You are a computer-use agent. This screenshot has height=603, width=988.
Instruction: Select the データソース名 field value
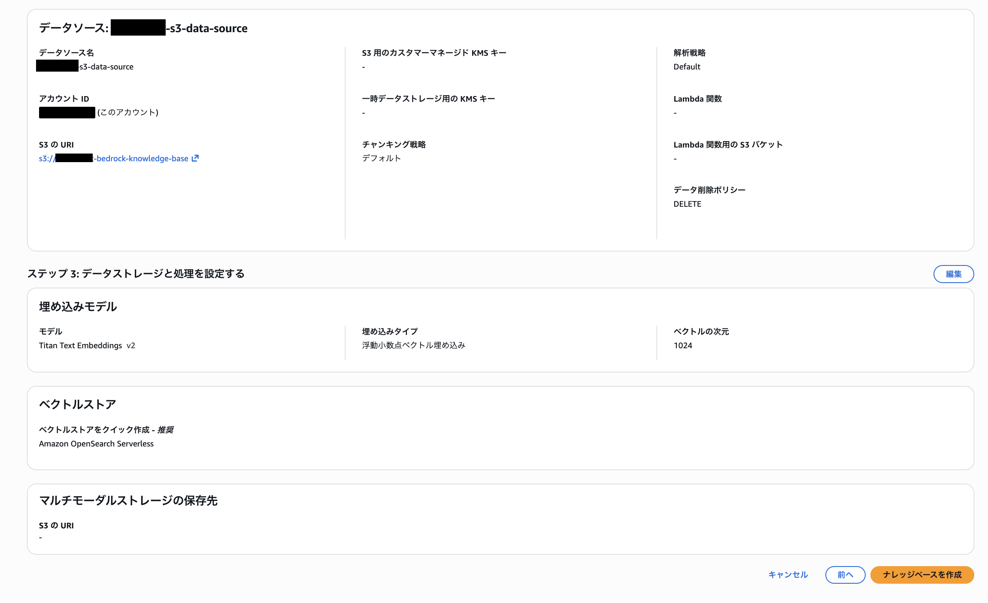(x=85, y=66)
